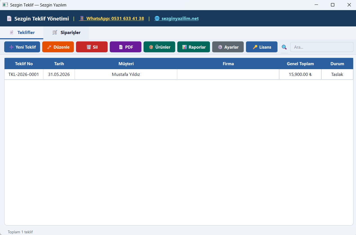Switch to the Siparişler tab
356x235 pixels.
[66, 33]
